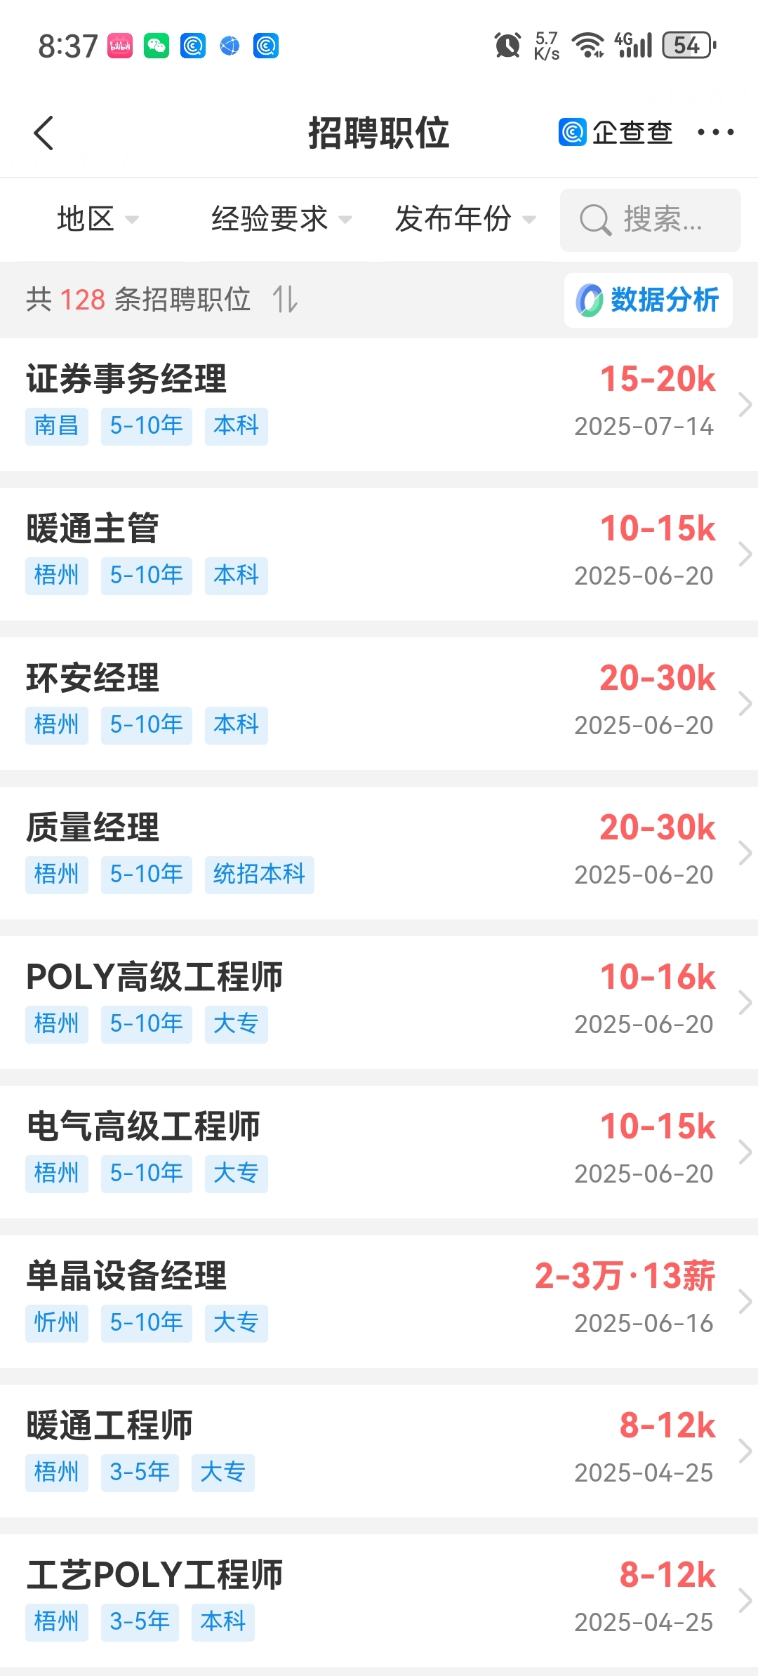Viewport: 758px width, 1676px height.
Task: Open the POLY高级工程师 job entry
Action: coord(379,1002)
